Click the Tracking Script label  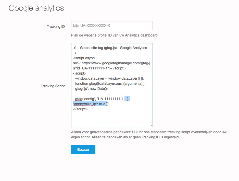click(x=53, y=86)
